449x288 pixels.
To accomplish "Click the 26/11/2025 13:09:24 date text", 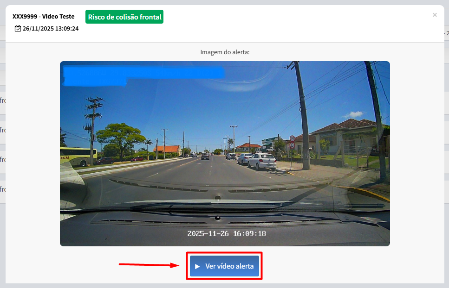I will (51, 29).
